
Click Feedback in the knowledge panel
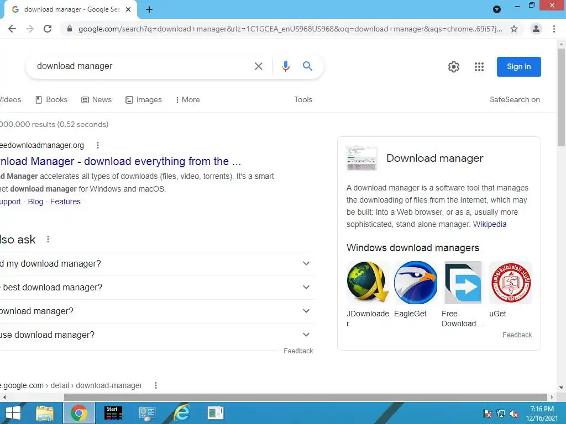517,335
